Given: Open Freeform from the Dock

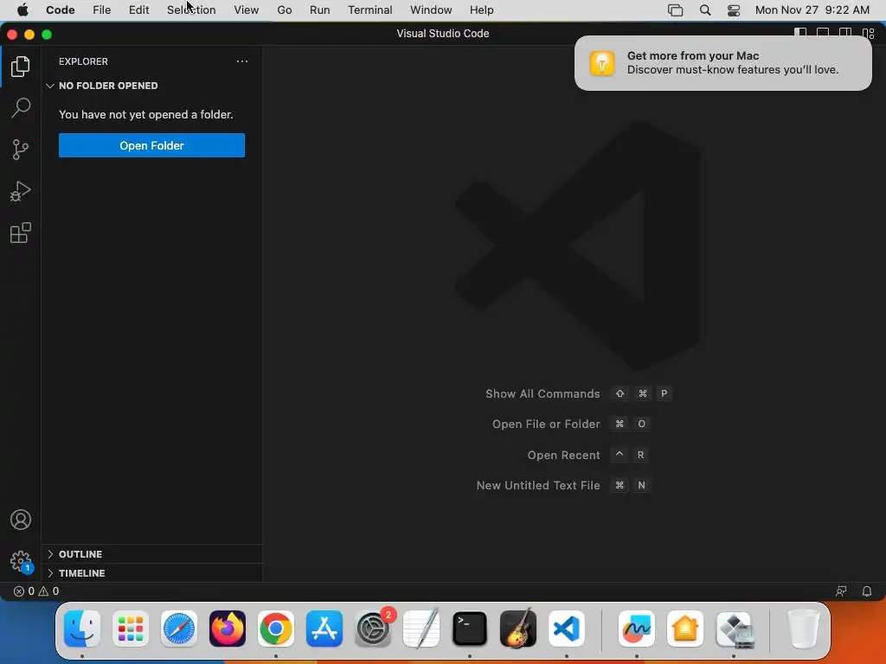Looking at the screenshot, I should pyautogui.click(x=637, y=629).
